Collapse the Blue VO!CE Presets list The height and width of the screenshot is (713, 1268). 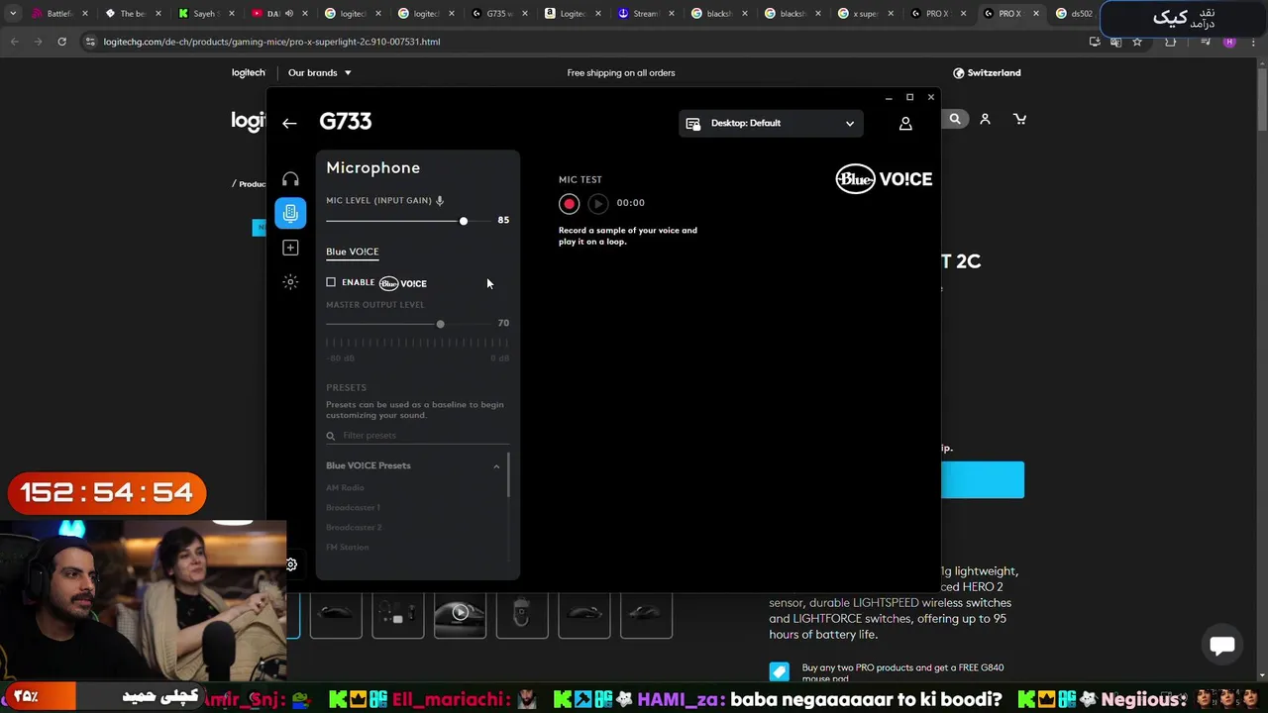click(496, 465)
